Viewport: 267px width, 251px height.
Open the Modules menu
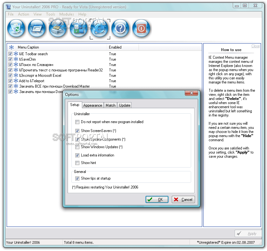pyautogui.click(x=67, y=14)
